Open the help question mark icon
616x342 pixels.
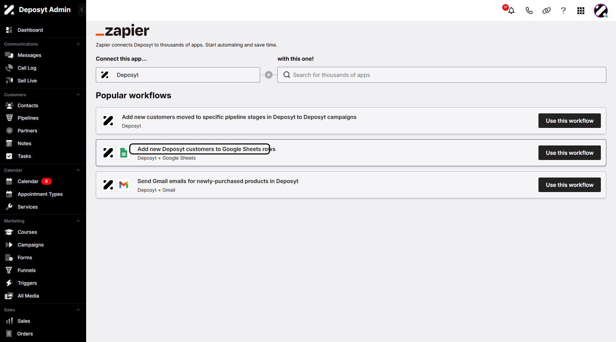pos(563,11)
